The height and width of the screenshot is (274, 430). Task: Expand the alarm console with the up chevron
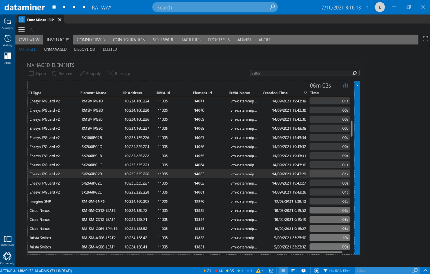pyautogui.click(x=425, y=271)
